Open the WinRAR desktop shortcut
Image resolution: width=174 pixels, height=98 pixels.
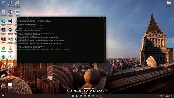click(x=4, y=40)
